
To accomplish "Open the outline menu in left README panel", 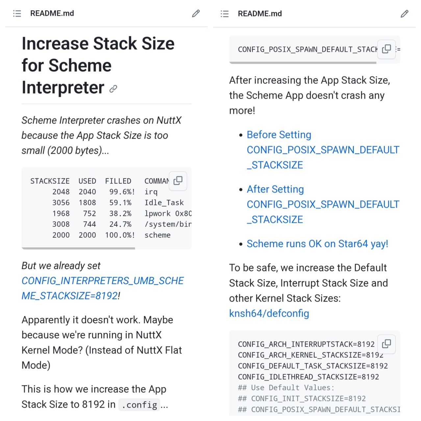I will 17,13.
